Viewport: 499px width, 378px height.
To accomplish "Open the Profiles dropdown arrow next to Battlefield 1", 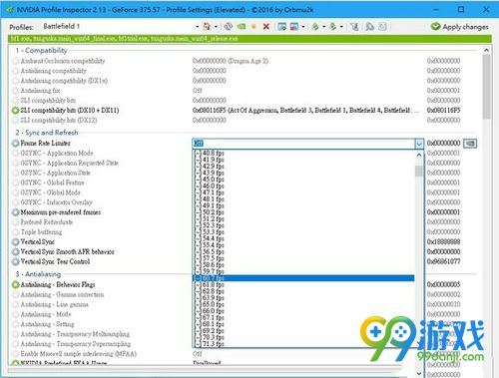I will pos(197,26).
